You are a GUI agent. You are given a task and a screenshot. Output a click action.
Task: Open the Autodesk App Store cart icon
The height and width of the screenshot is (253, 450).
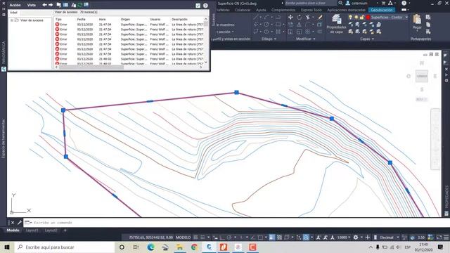384,3
